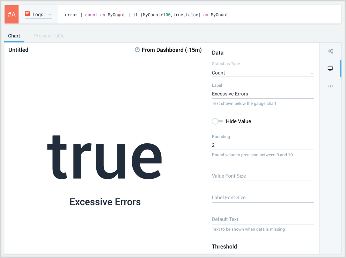Image resolution: width=346 pixels, height=258 pixels.
Task: Click the Untitled panel title
Action: pyautogui.click(x=19, y=50)
